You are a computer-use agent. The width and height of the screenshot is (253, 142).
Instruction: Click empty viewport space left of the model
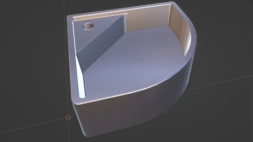coord(31,62)
